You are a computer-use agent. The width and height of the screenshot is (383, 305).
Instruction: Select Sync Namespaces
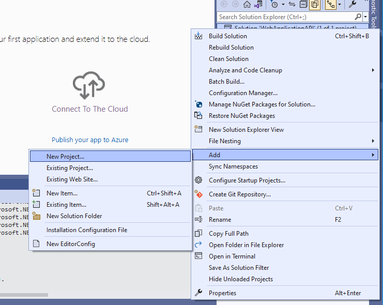pos(285,166)
